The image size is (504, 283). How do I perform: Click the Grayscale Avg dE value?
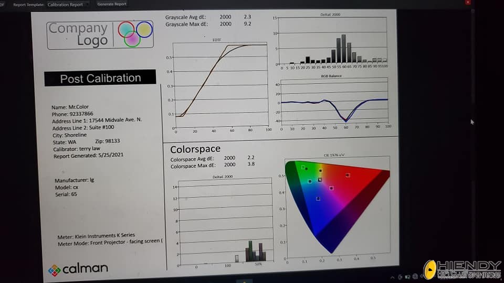pyautogui.click(x=248, y=17)
